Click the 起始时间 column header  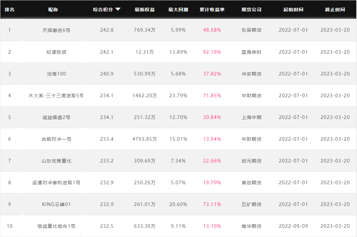293,10
